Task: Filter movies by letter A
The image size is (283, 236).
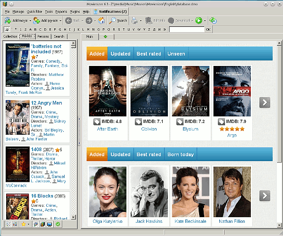Action: click(30, 29)
